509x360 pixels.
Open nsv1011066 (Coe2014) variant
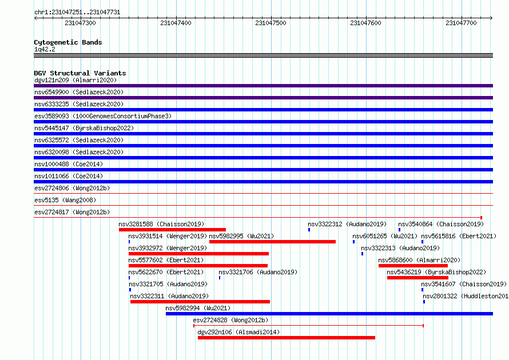tap(69, 176)
